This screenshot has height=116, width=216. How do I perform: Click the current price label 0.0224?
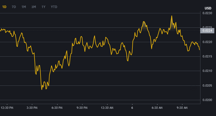click(207, 31)
